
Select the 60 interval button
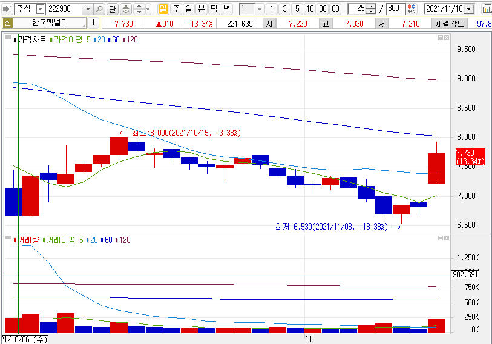335,9
